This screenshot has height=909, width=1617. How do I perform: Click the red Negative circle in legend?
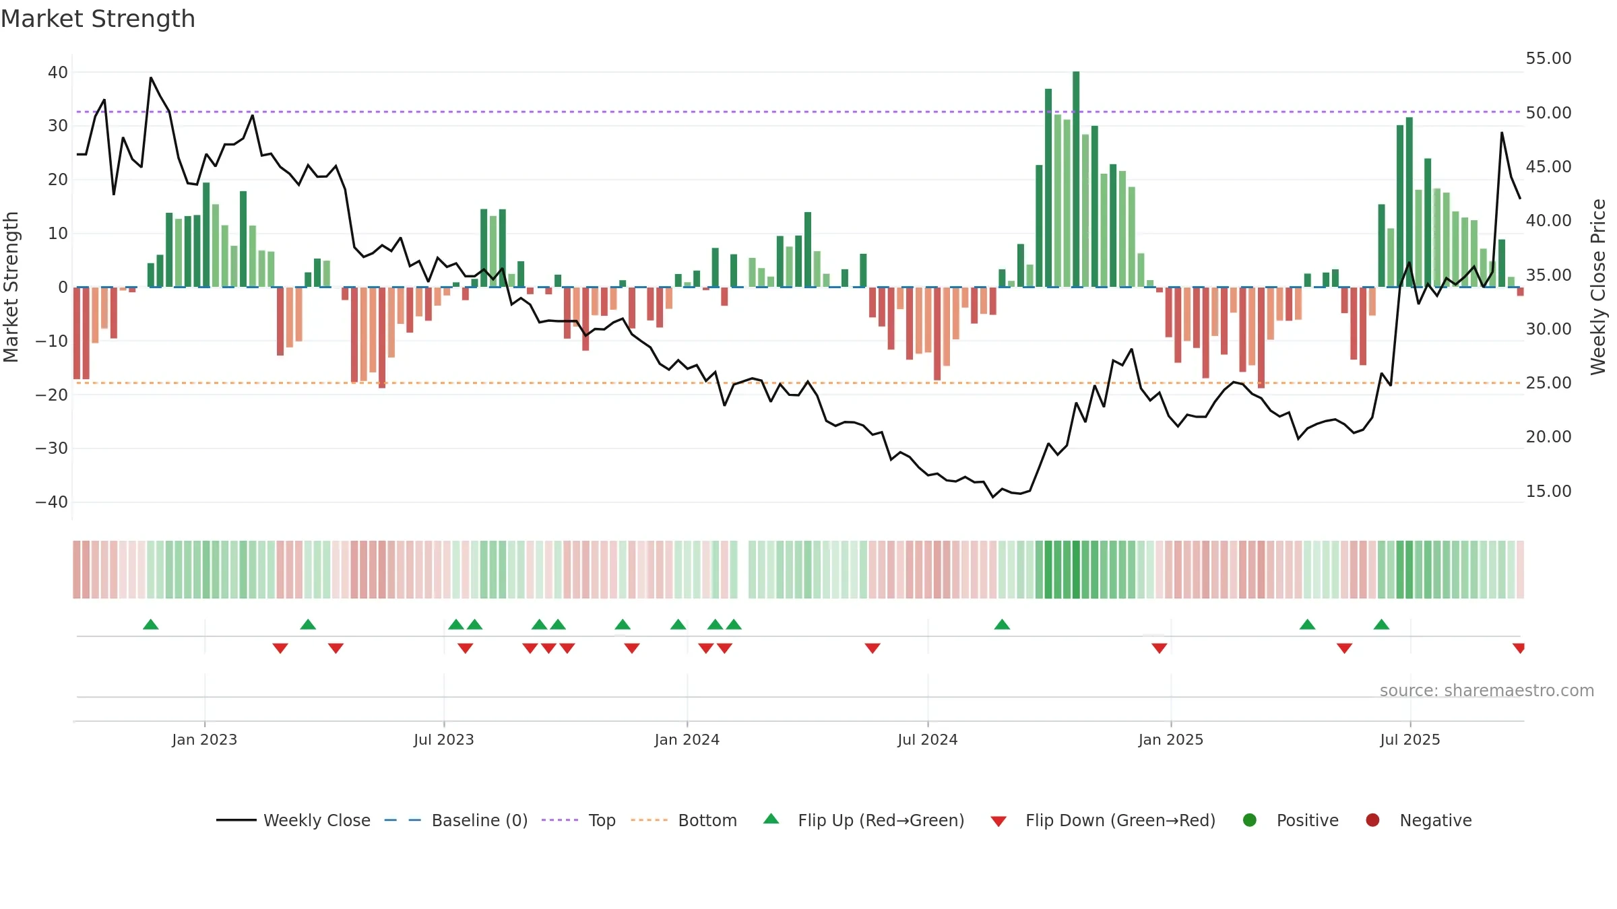[1372, 820]
